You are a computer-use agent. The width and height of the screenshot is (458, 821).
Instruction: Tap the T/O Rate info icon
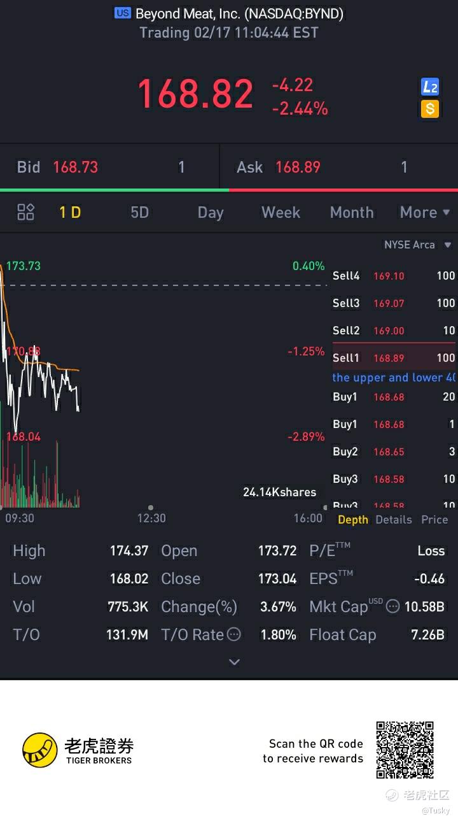tap(234, 634)
